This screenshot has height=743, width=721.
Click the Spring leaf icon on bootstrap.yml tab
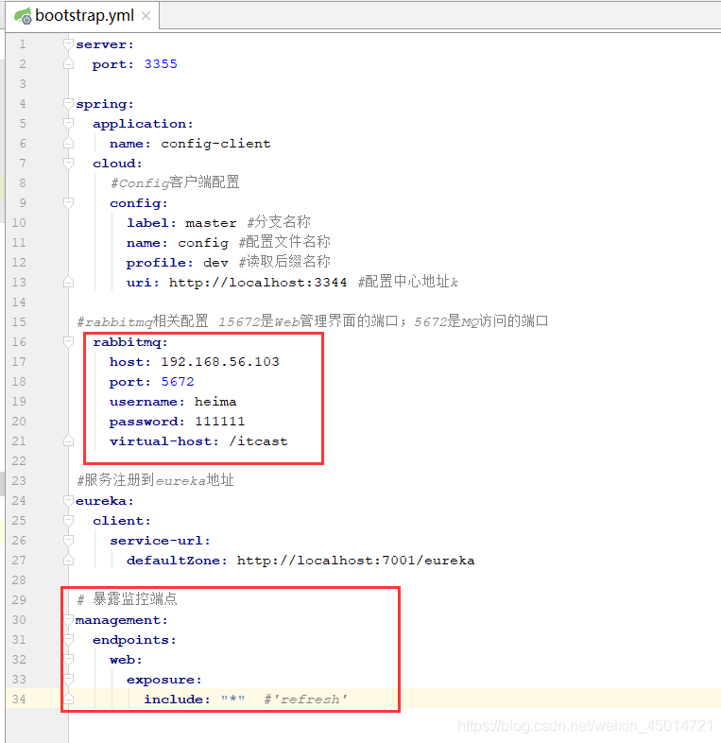(23, 16)
